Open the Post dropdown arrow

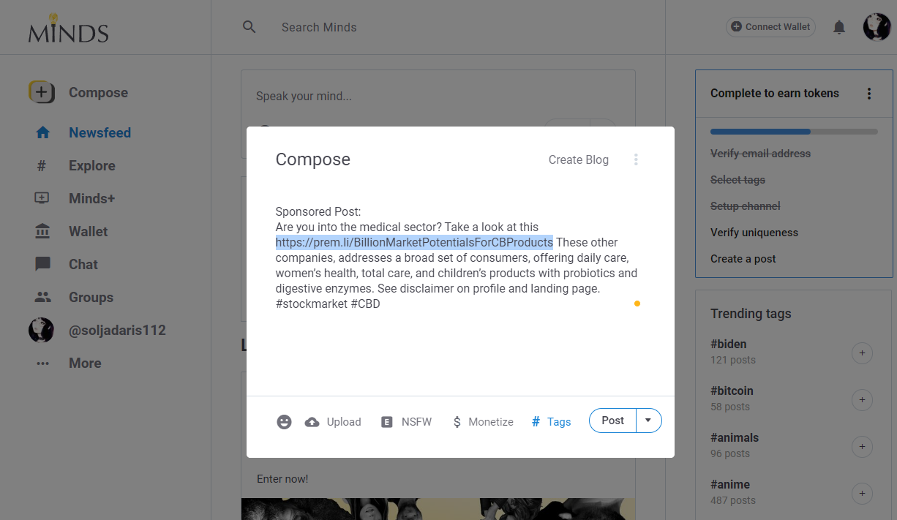coord(648,421)
